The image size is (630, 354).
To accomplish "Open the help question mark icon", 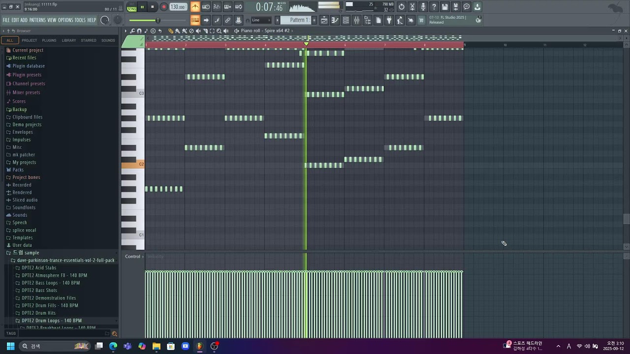I will point(434,7).
